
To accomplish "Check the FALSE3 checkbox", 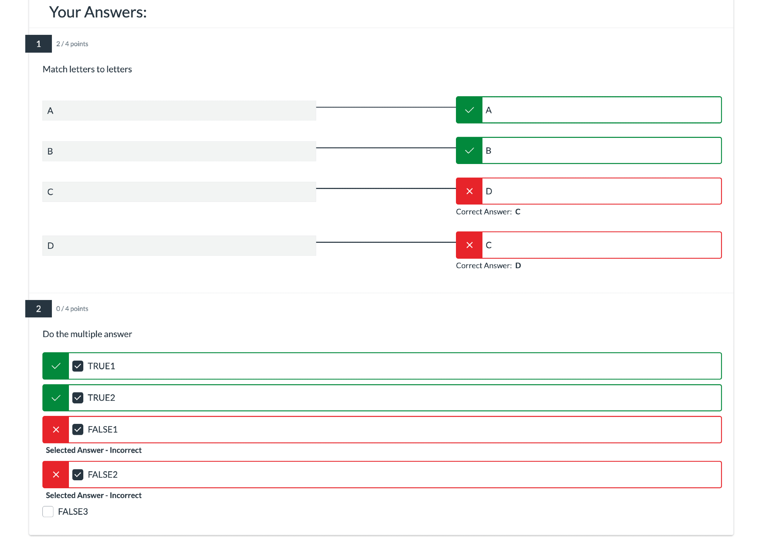I will (x=48, y=512).
